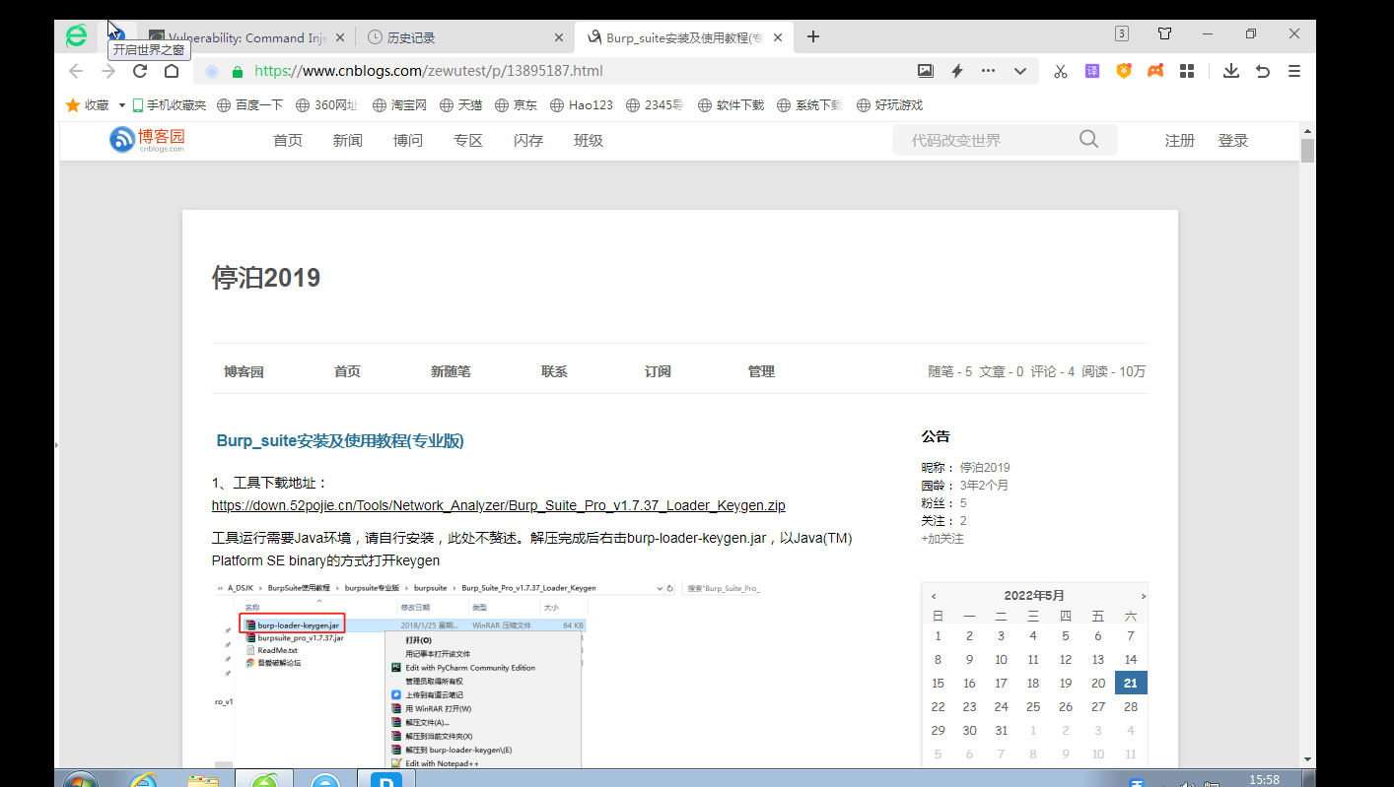
Task: Open the Burp_Suite_Pro Loader Keygen download link
Action: (x=499, y=505)
